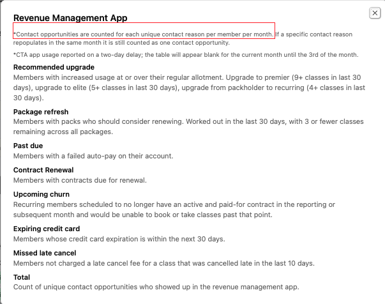The height and width of the screenshot is (304, 385).
Task: Click the 'Recommended upgrade' heading
Action: (x=54, y=67)
